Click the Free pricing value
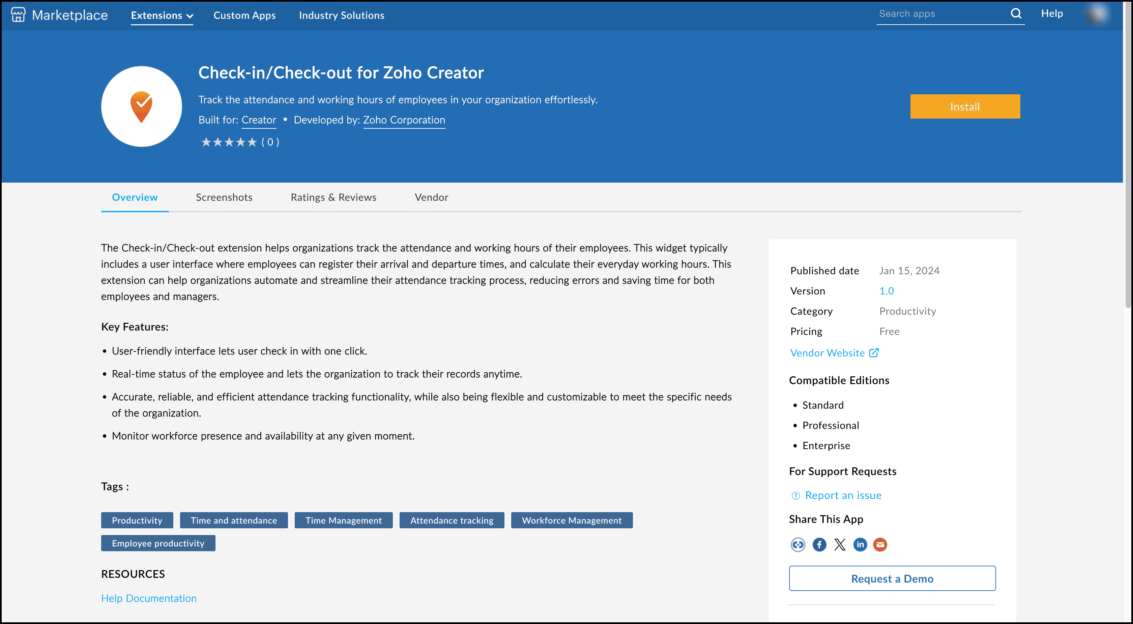This screenshot has width=1133, height=624. pyautogui.click(x=889, y=331)
